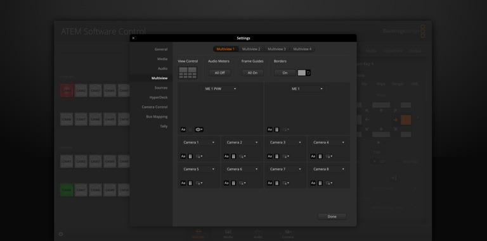Viewport: 487px width, 241px height.
Task: Click All On under Frame Guides
Action: click(x=252, y=73)
